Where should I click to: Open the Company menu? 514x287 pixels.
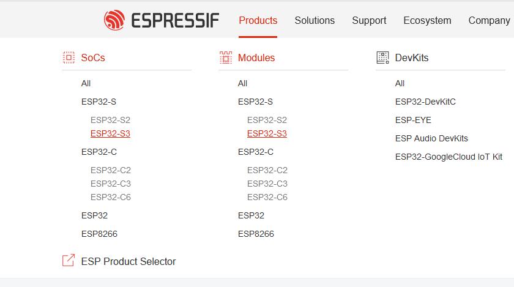(x=489, y=20)
